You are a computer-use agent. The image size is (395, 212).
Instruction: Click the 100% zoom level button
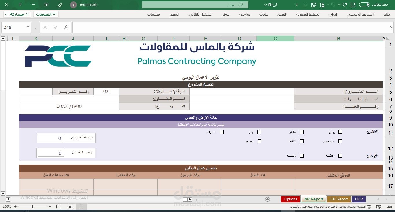(x=7, y=207)
